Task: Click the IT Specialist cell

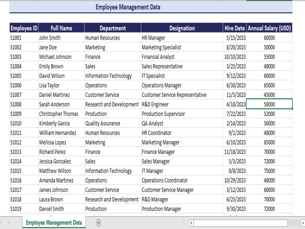Action: tap(182, 76)
